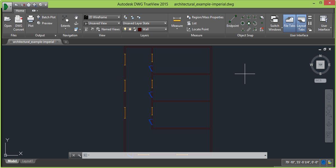Click the object snap magnet icon

pos(262,29)
